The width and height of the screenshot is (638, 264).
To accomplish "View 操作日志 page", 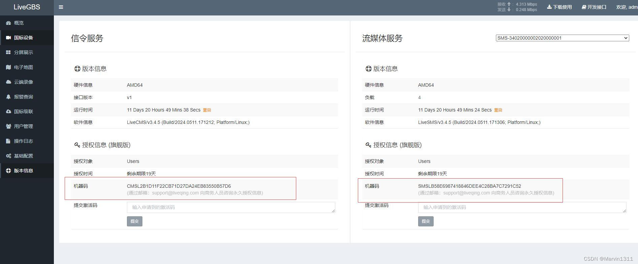I will pos(27,141).
